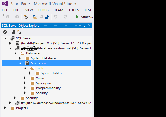Expand the Synonyms folder node
166x117 pixels.
pos(25,83)
